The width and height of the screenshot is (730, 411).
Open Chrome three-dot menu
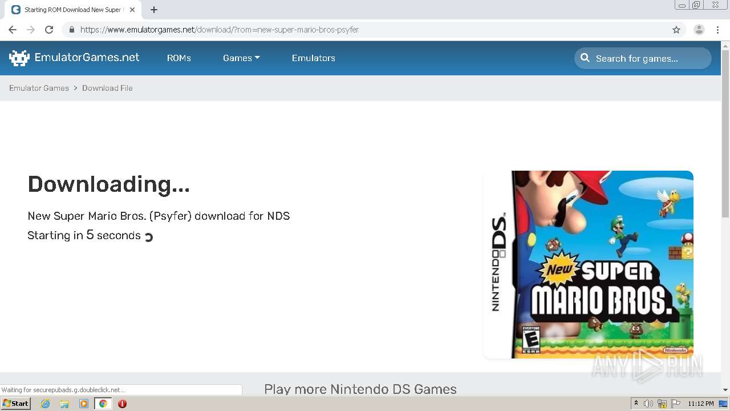(717, 30)
